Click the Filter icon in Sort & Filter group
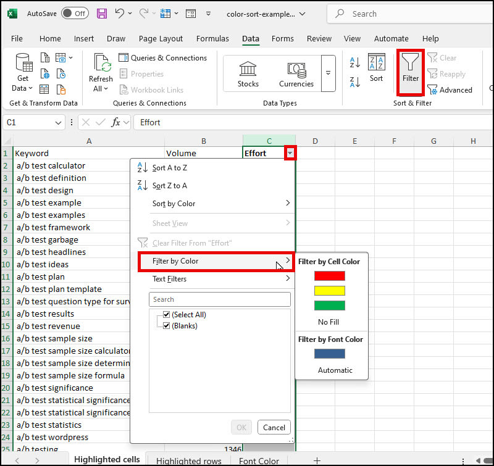Image resolution: width=494 pixels, height=466 pixels. point(410,72)
